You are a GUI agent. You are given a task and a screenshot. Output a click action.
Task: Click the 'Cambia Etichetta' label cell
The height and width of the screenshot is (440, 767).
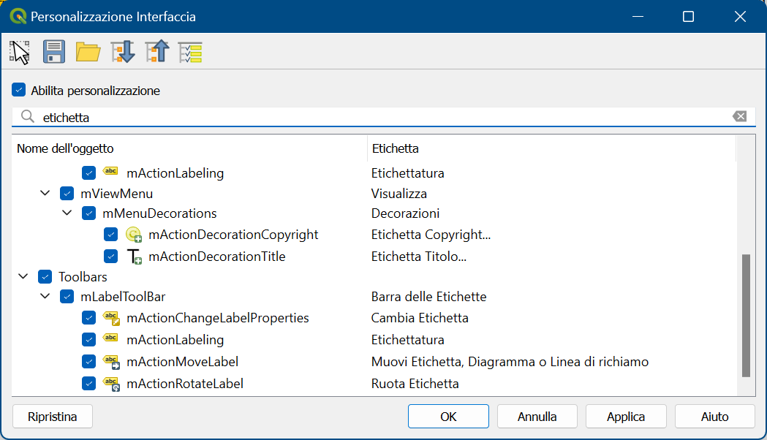[420, 318]
